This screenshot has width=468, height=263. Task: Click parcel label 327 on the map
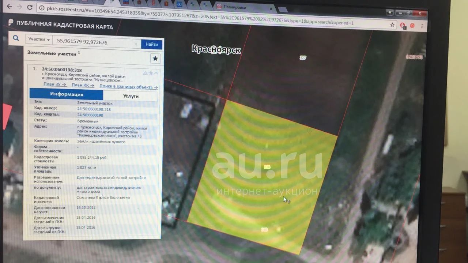[x=303, y=58]
